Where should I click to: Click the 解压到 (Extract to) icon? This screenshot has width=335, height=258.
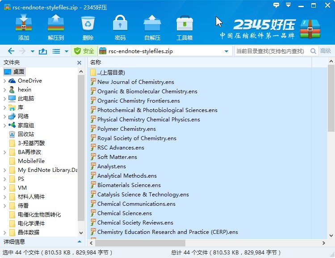[x=56, y=27]
